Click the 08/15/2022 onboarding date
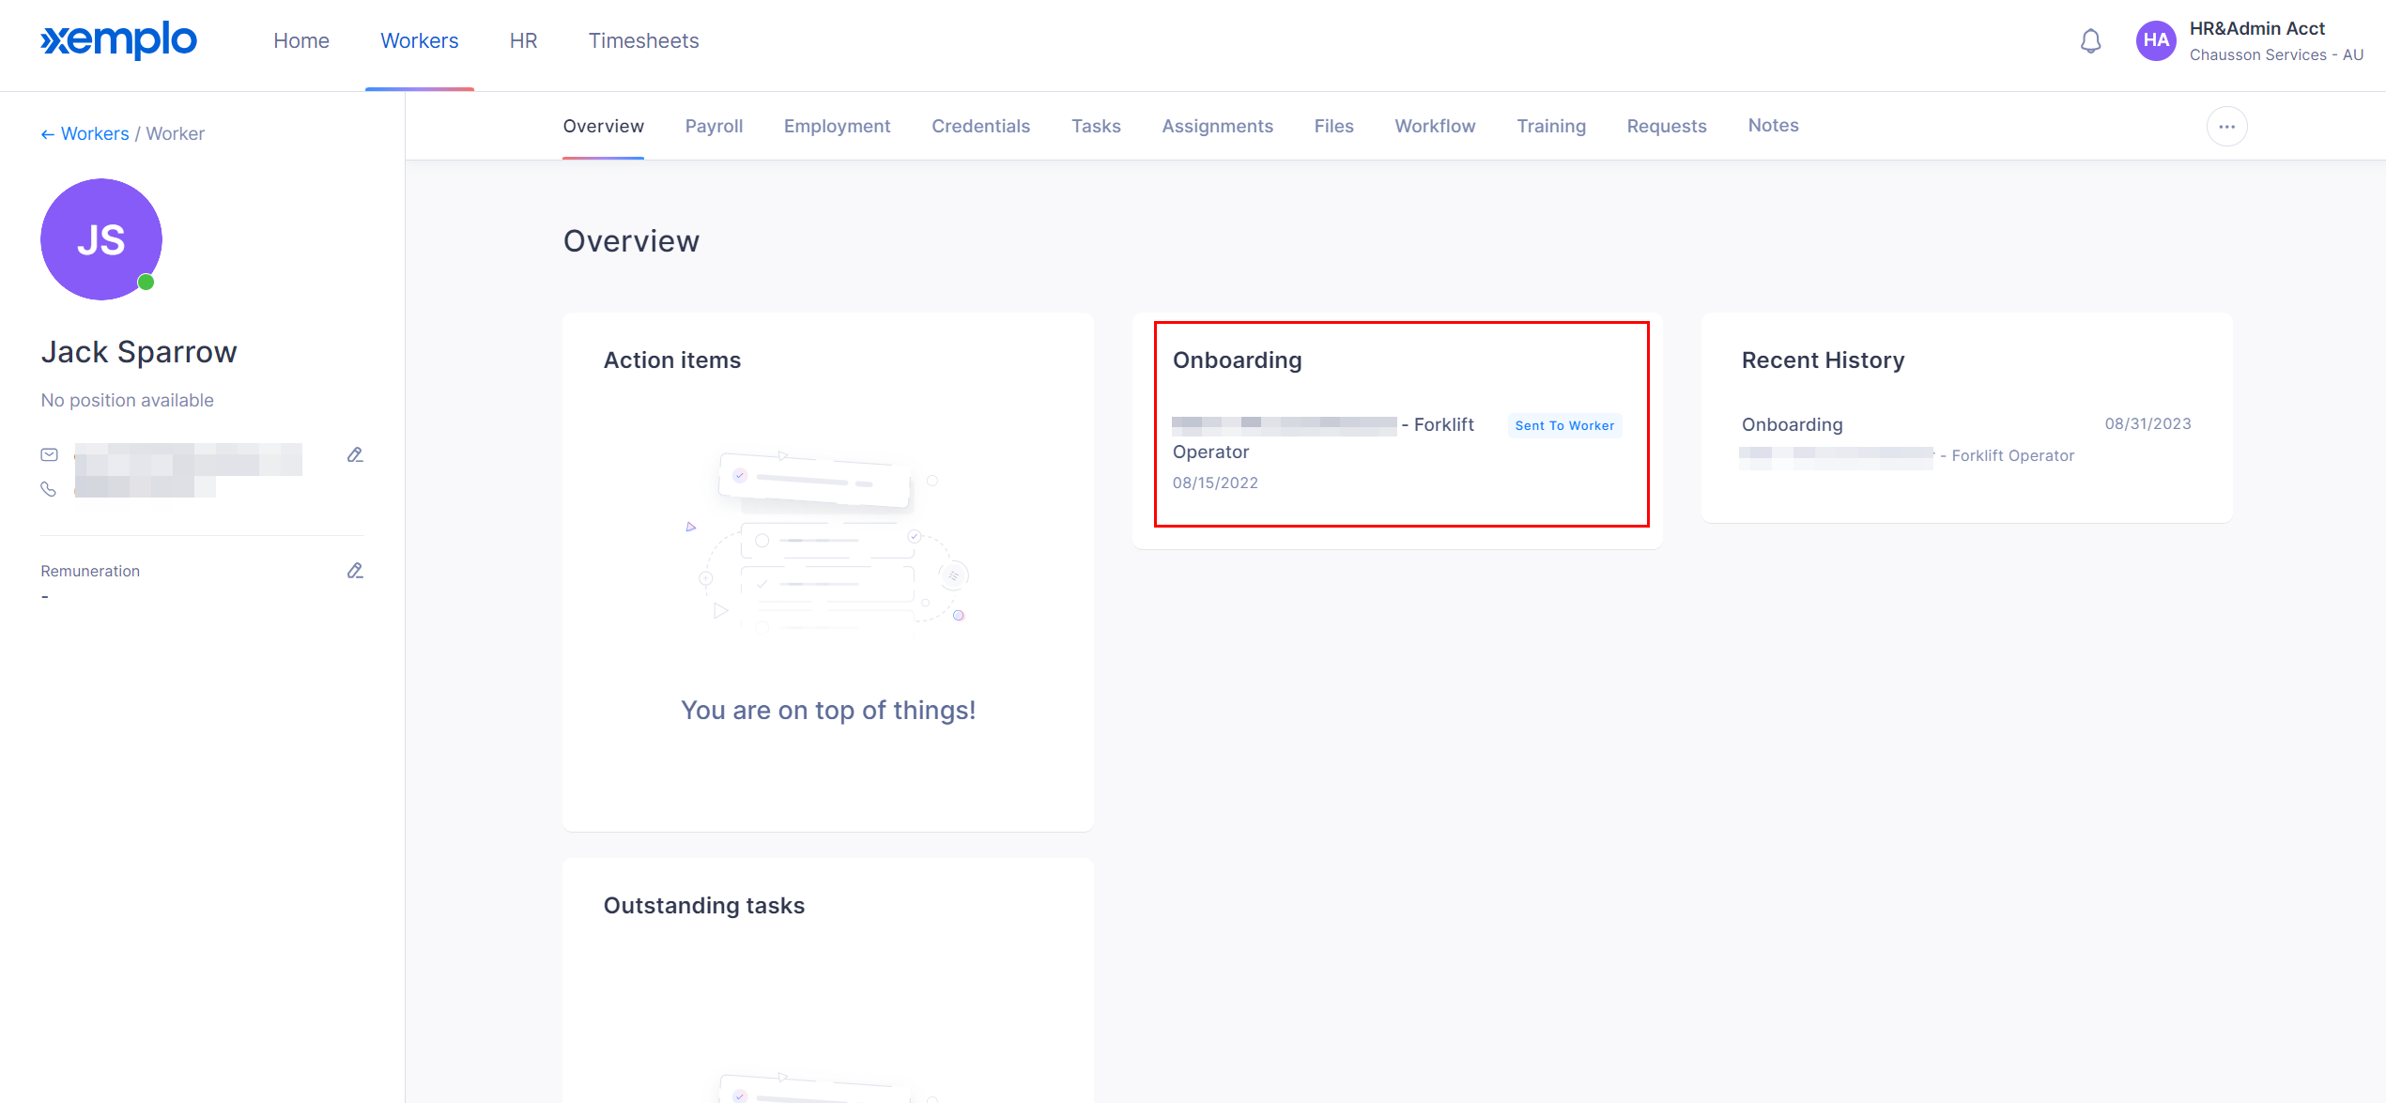 tap(1215, 483)
